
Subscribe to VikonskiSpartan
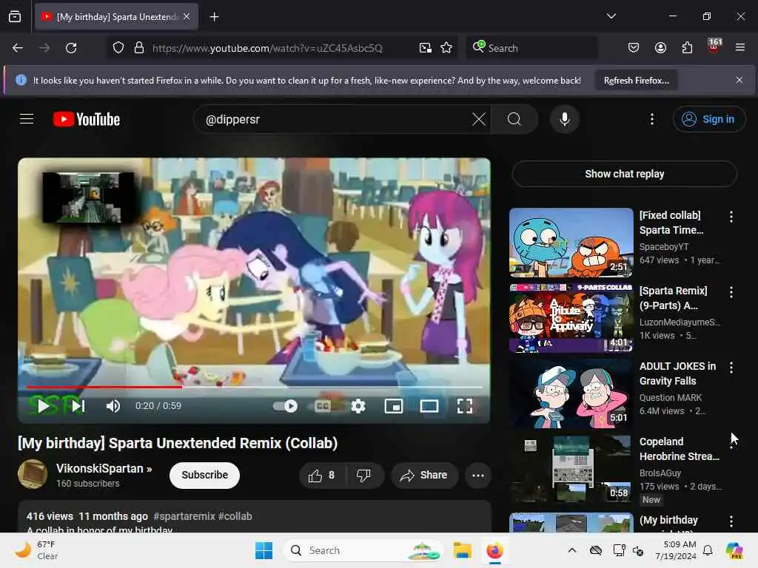pos(204,476)
